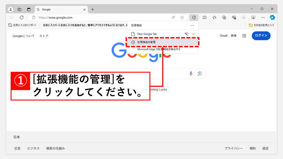The width and height of the screenshot is (283, 159).
Task: Select Microsoft Edge の拡張機能を検出する item
Action: (x=159, y=49)
